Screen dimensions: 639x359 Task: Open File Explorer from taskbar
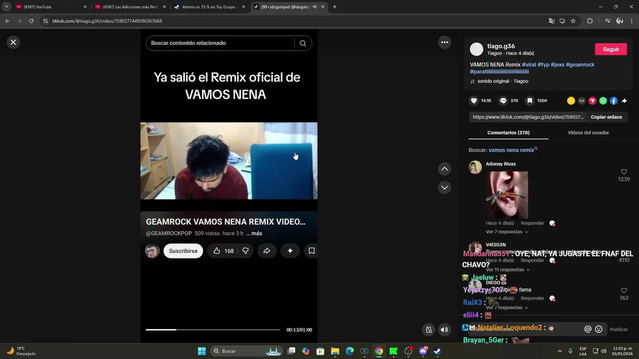(335, 351)
